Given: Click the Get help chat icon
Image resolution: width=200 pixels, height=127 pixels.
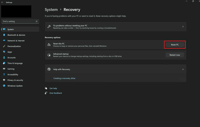Looking at the screenshot, I should pos(46,88).
